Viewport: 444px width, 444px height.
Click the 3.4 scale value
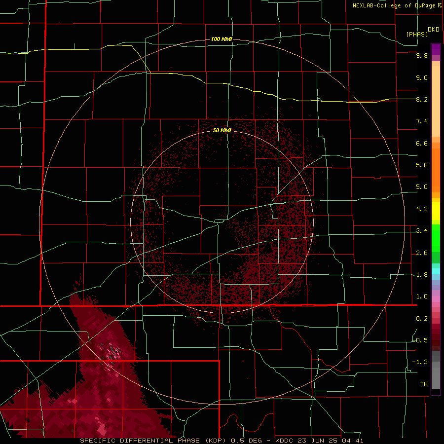(422, 231)
